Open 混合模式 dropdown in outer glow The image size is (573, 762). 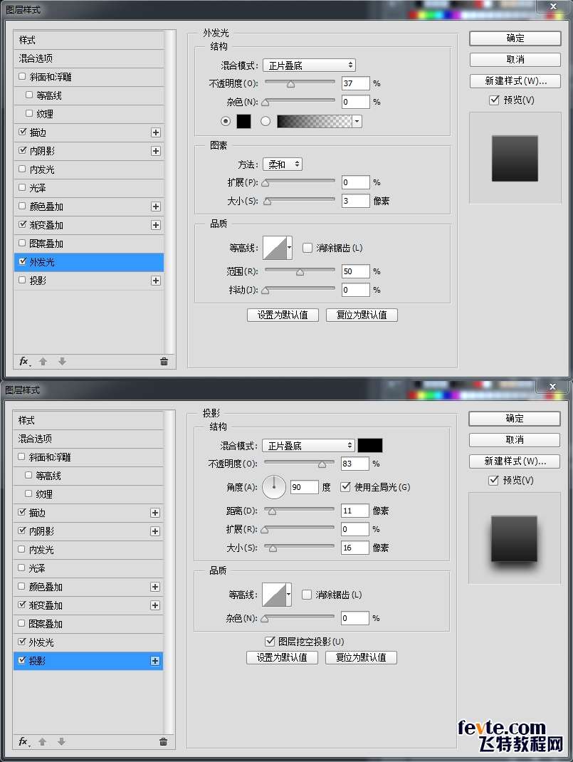click(310, 65)
